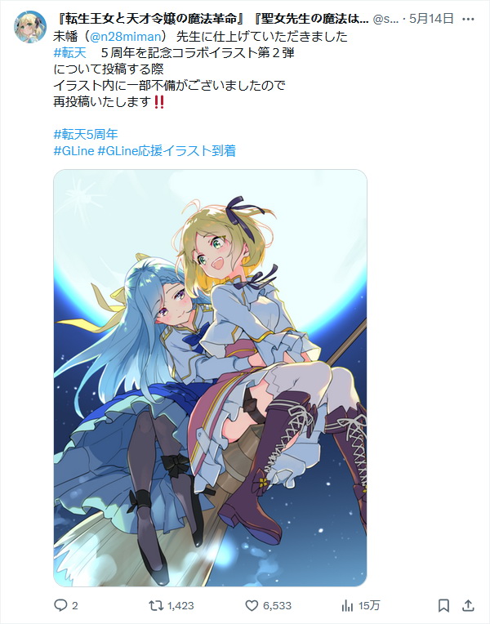Open the reply icon with 2 comments

click(60, 606)
